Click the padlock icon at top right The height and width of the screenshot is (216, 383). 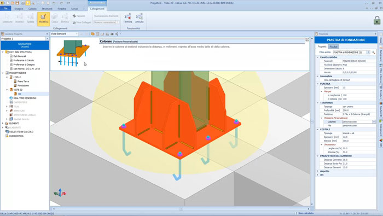coord(377,20)
